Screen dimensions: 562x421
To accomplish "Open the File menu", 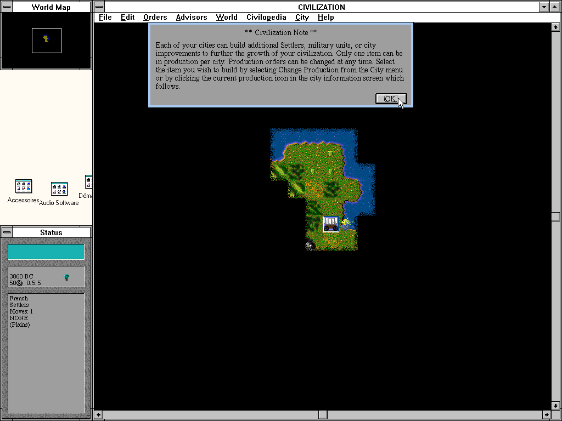I will pos(105,17).
